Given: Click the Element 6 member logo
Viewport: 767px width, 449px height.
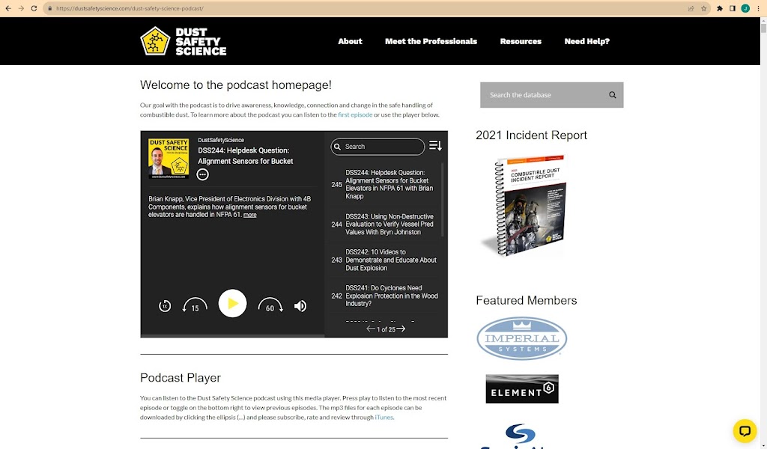Looking at the screenshot, I should click(x=522, y=389).
